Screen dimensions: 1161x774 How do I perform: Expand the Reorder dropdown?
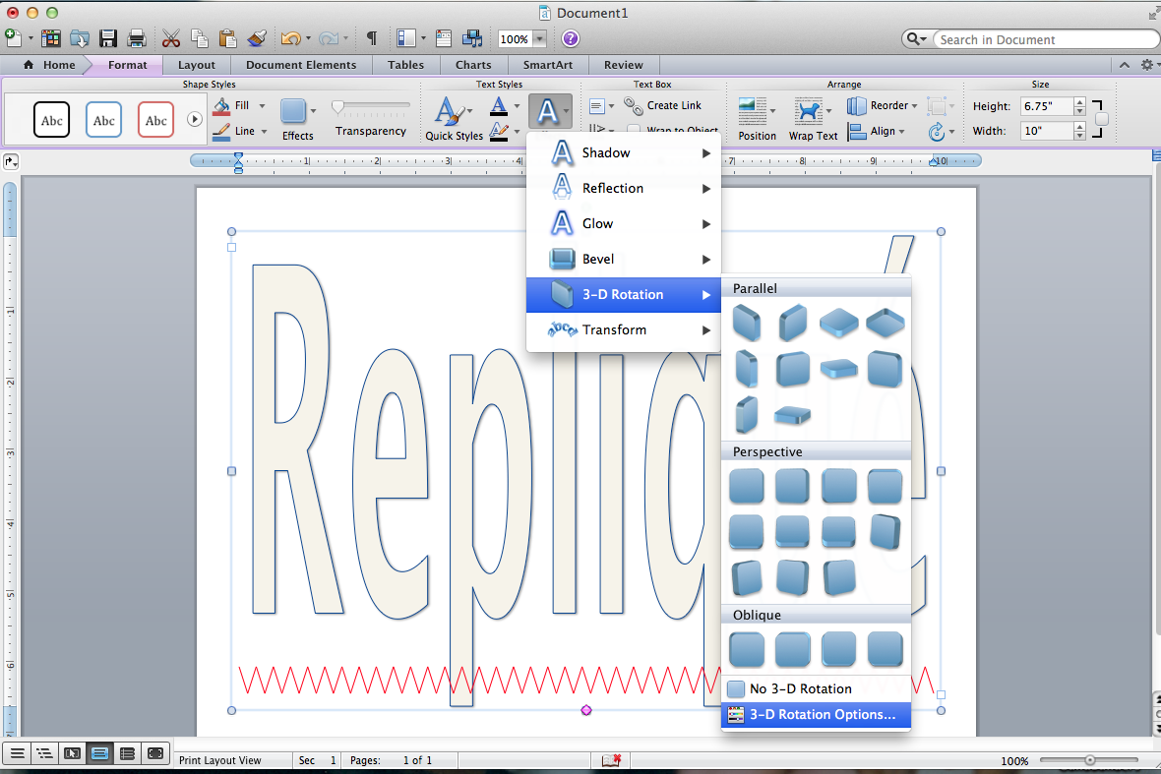914,106
